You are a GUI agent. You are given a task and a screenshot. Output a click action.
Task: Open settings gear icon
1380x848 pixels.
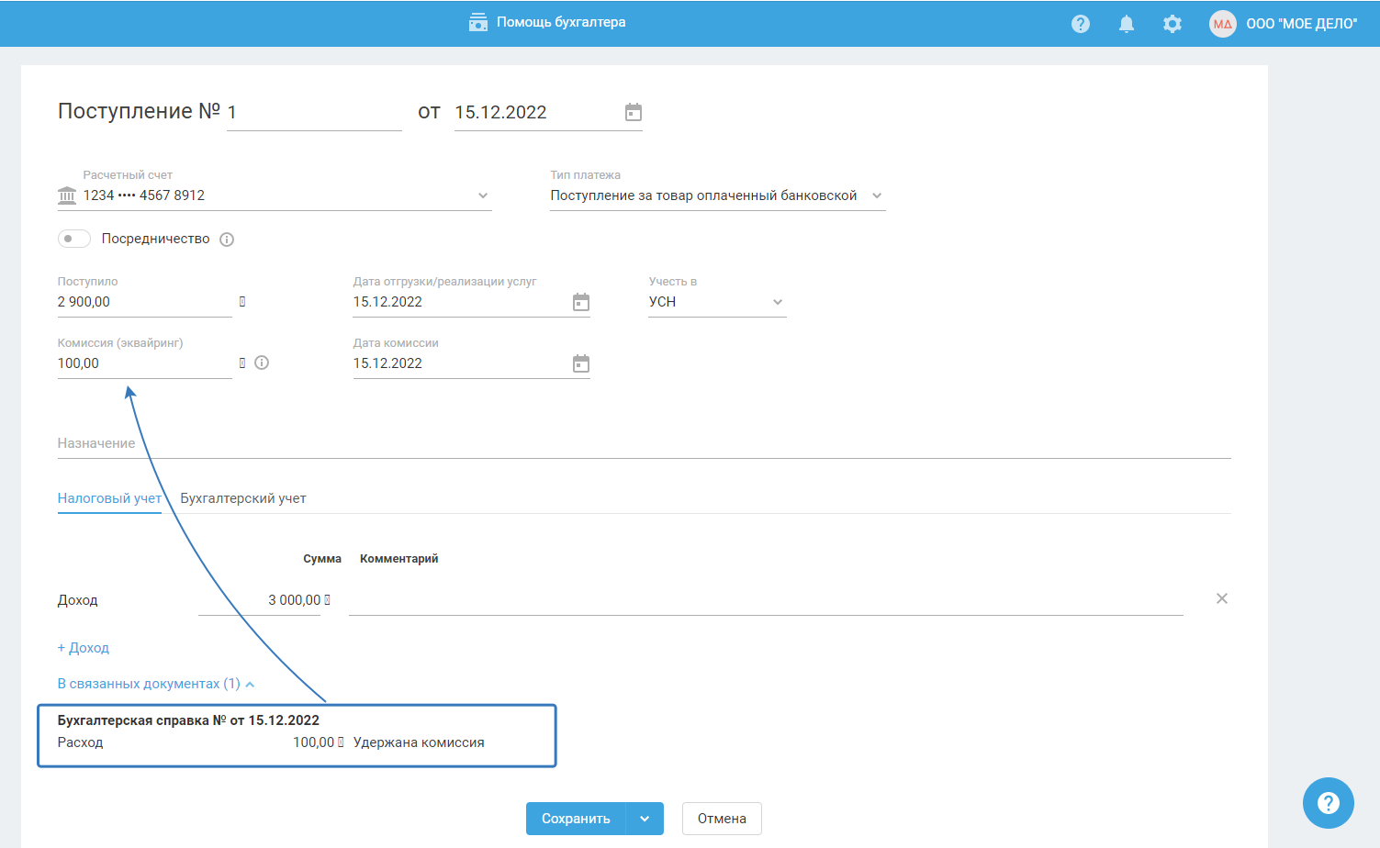pyautogui.click(x=1172, y=24)
